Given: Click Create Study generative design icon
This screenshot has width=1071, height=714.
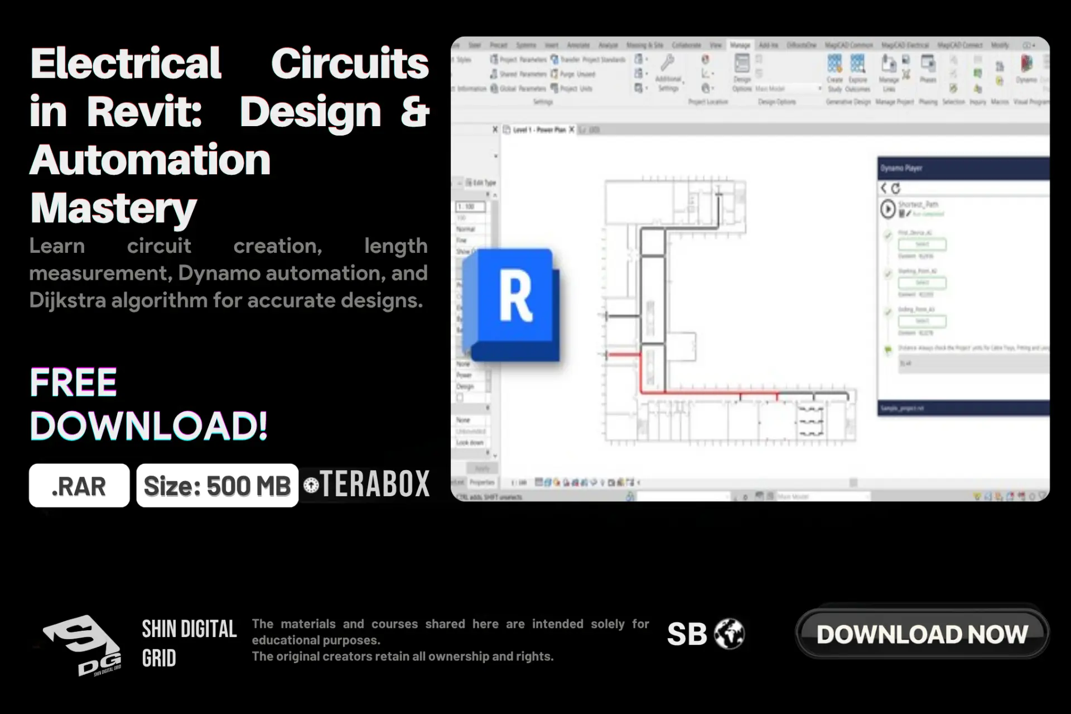Looking at the screenshot, I should (x=835, y=73).
